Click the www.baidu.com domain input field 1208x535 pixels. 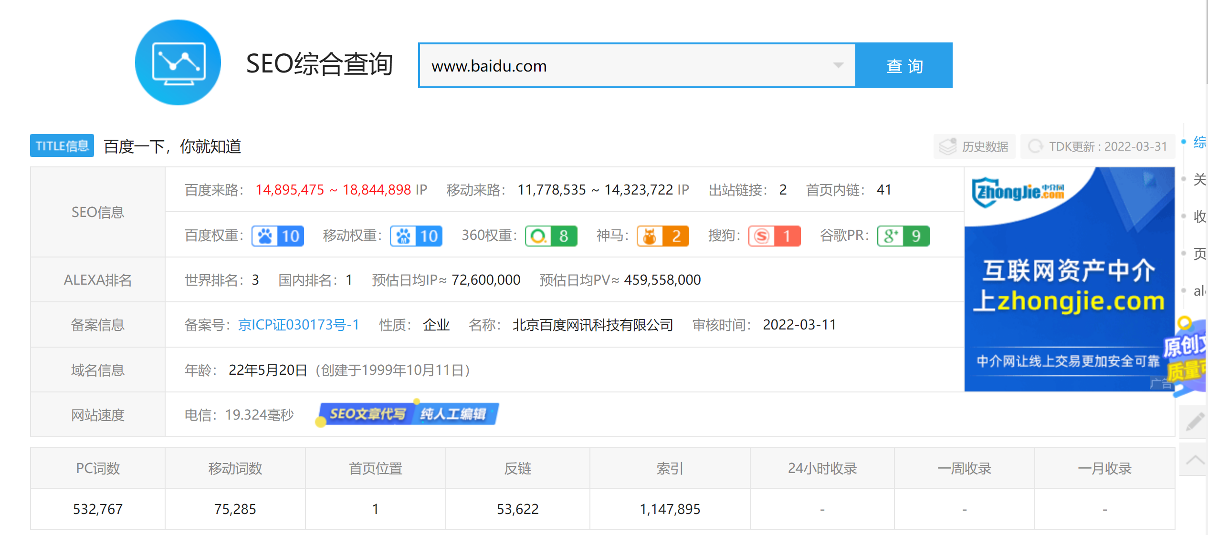(637, 65)
